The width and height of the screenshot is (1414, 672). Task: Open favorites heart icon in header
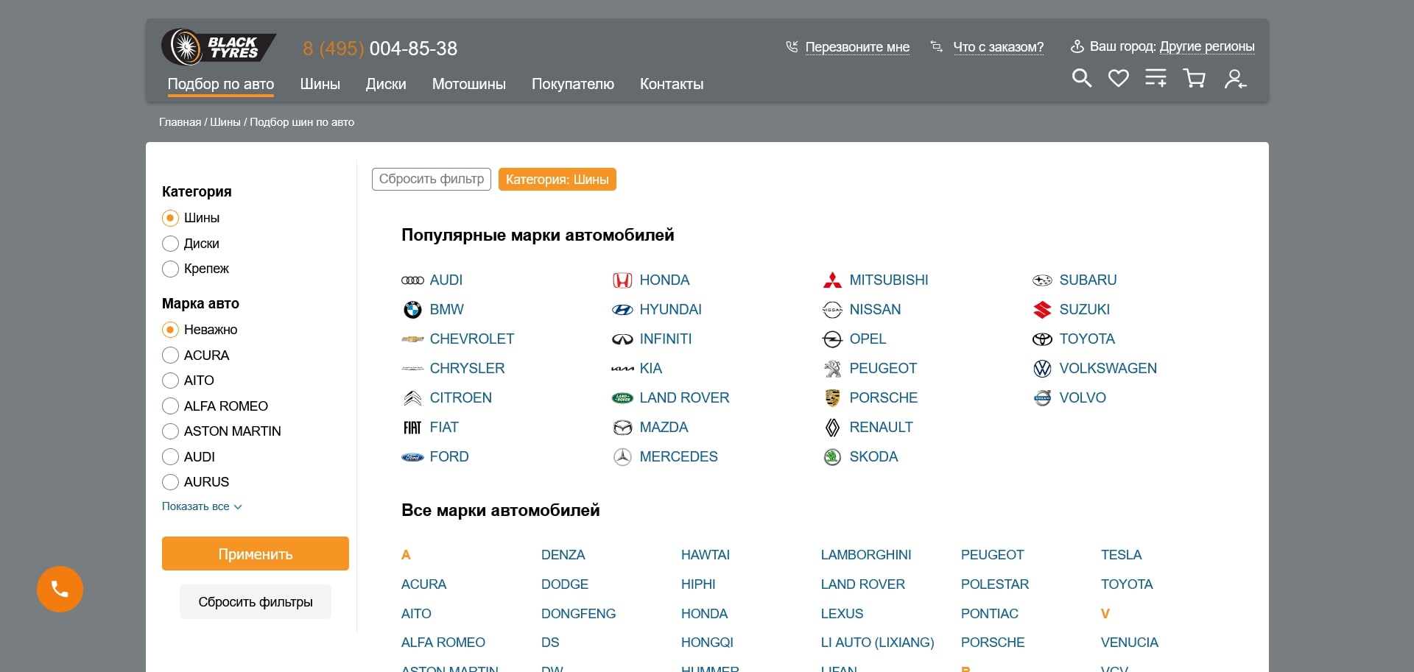pyautogui.click(x=1118, y=78)
